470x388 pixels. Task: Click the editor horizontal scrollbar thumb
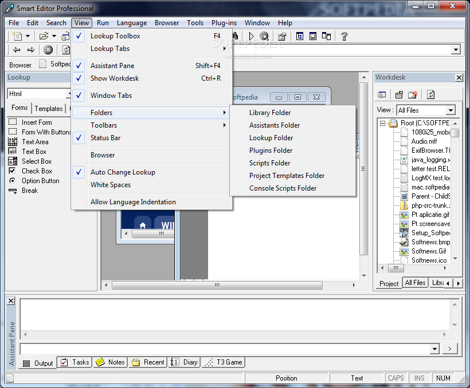pos(217,286)
